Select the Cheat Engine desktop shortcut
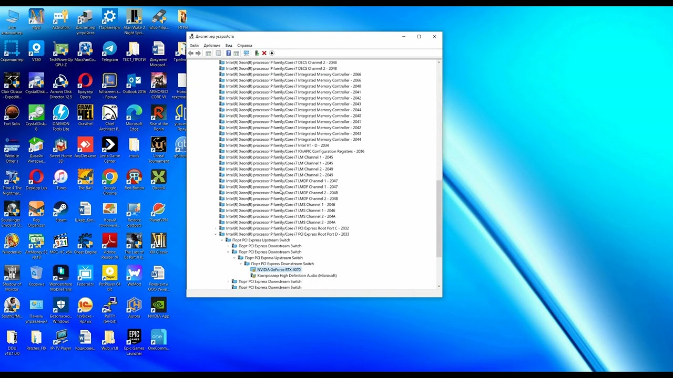 [x=85, y=244]
